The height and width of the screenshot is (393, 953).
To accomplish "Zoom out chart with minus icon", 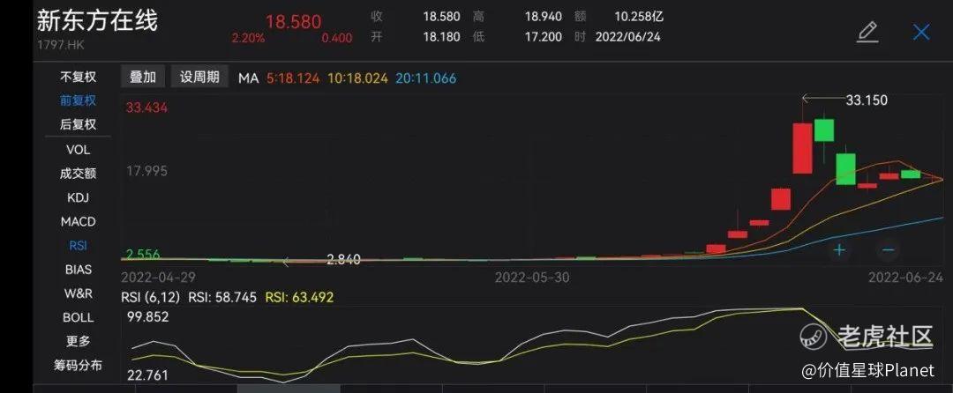I will click(888, 249).
